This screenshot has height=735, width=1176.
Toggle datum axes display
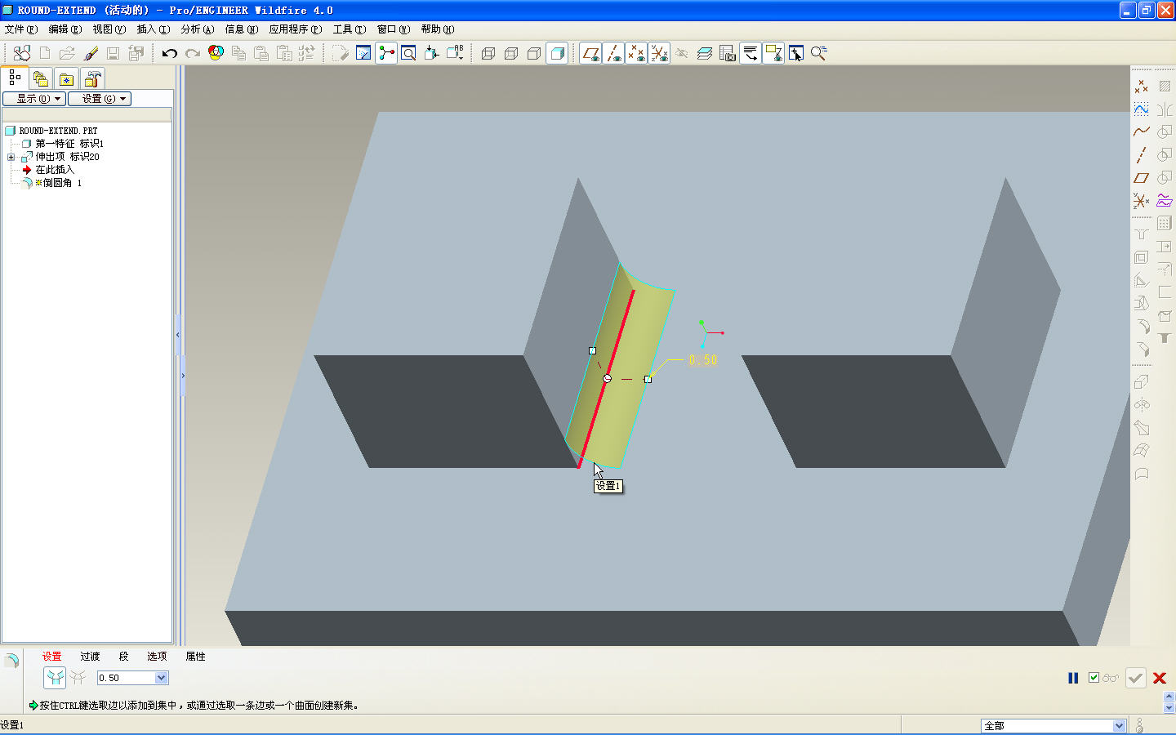[x=613, y=54]
